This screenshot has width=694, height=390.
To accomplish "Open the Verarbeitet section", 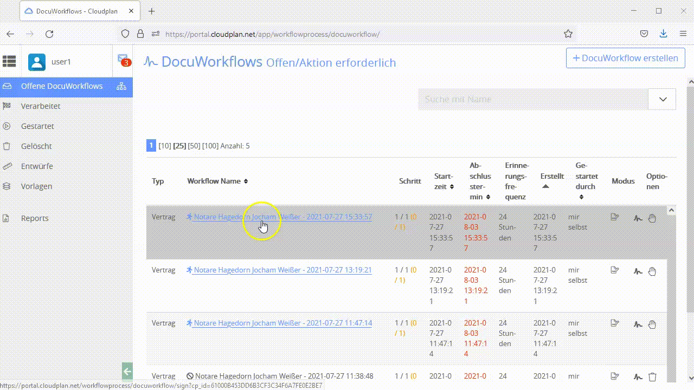I will click(x=41, y=106).
